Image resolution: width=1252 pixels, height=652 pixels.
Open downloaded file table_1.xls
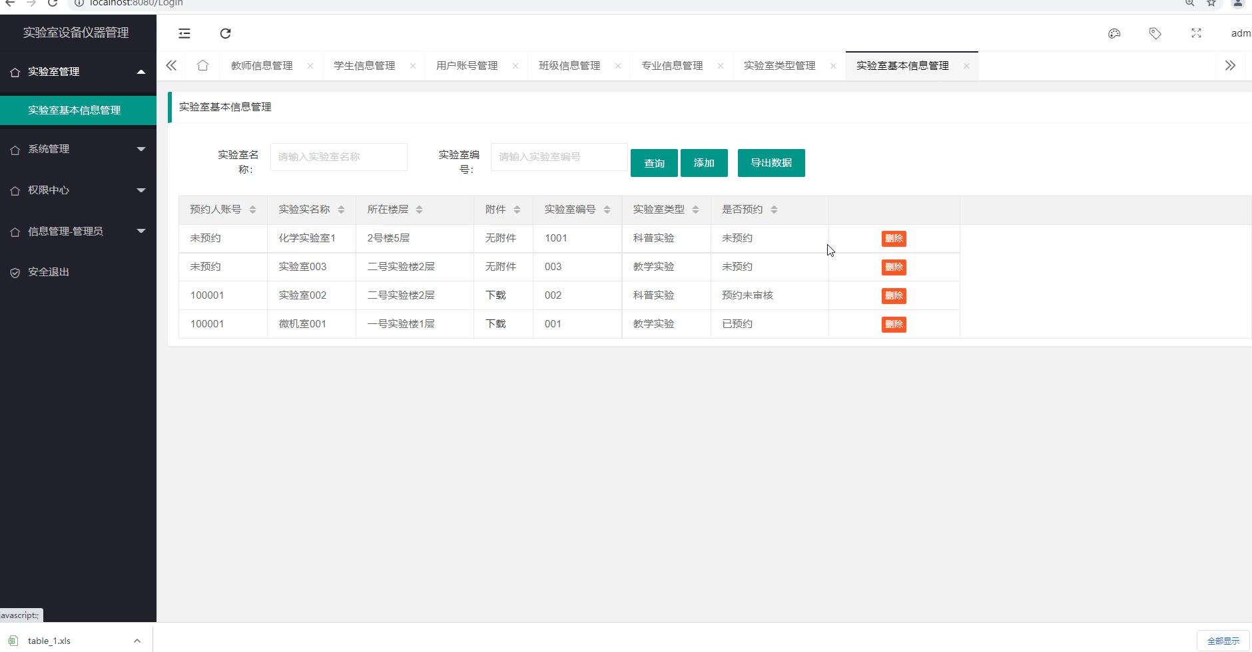(x=49, y=641)
